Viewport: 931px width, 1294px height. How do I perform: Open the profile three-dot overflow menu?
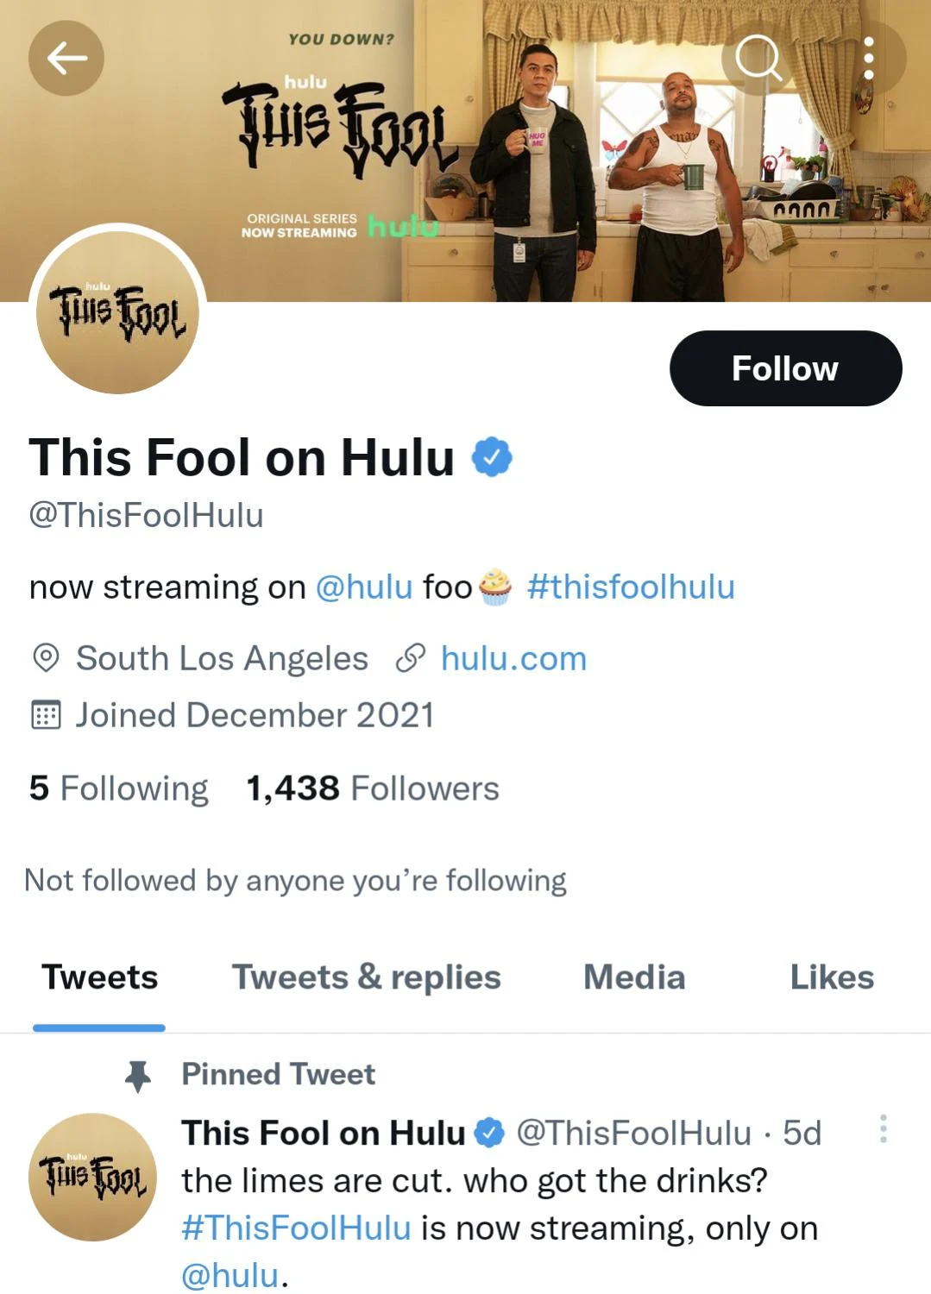click(x=869, y=58)
